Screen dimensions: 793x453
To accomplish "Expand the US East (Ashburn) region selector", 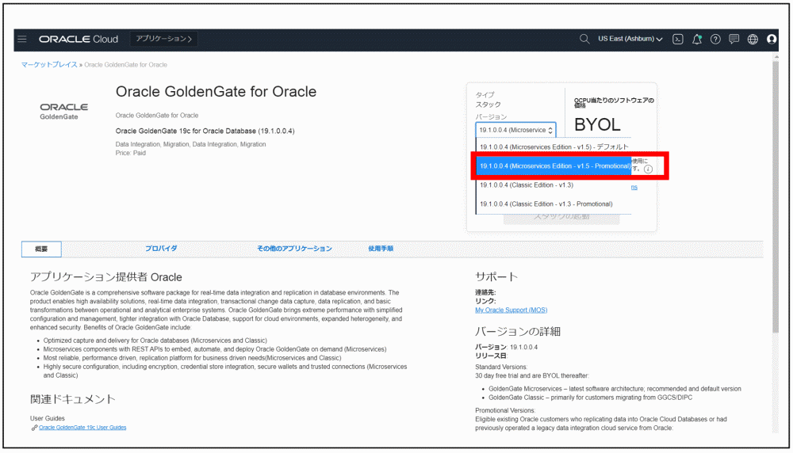I will (630, 39).
